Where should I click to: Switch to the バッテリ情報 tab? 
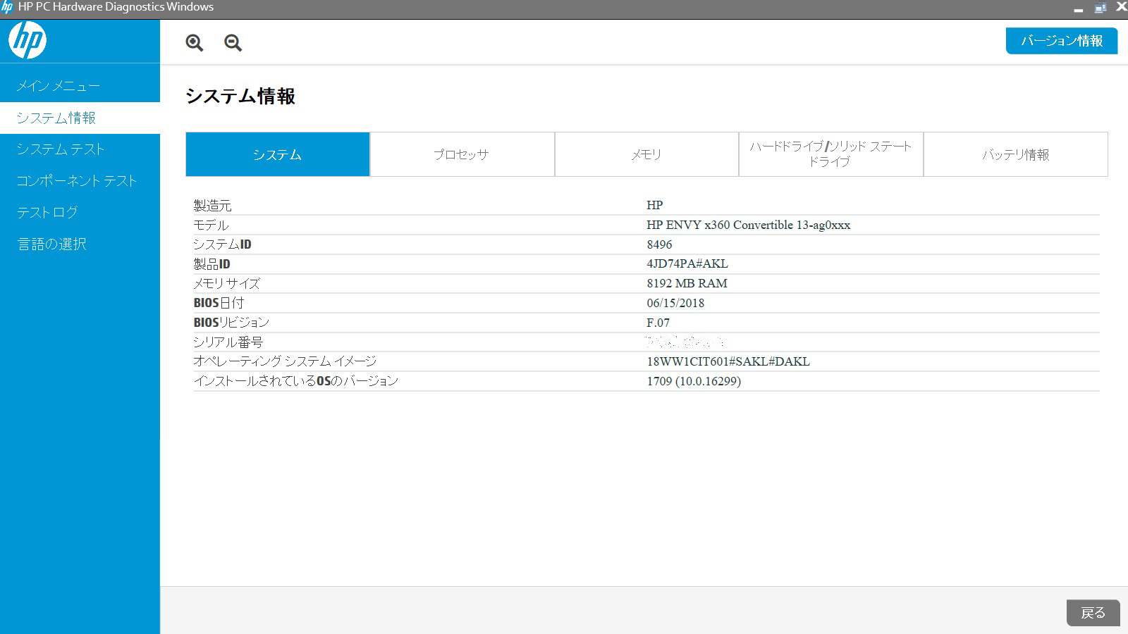[x=1015, y=154]
